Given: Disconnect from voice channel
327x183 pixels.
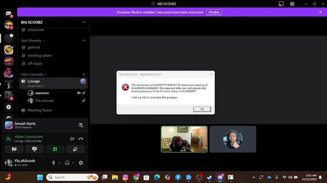Looking at the screenshot, I should [x=81, y=139].
